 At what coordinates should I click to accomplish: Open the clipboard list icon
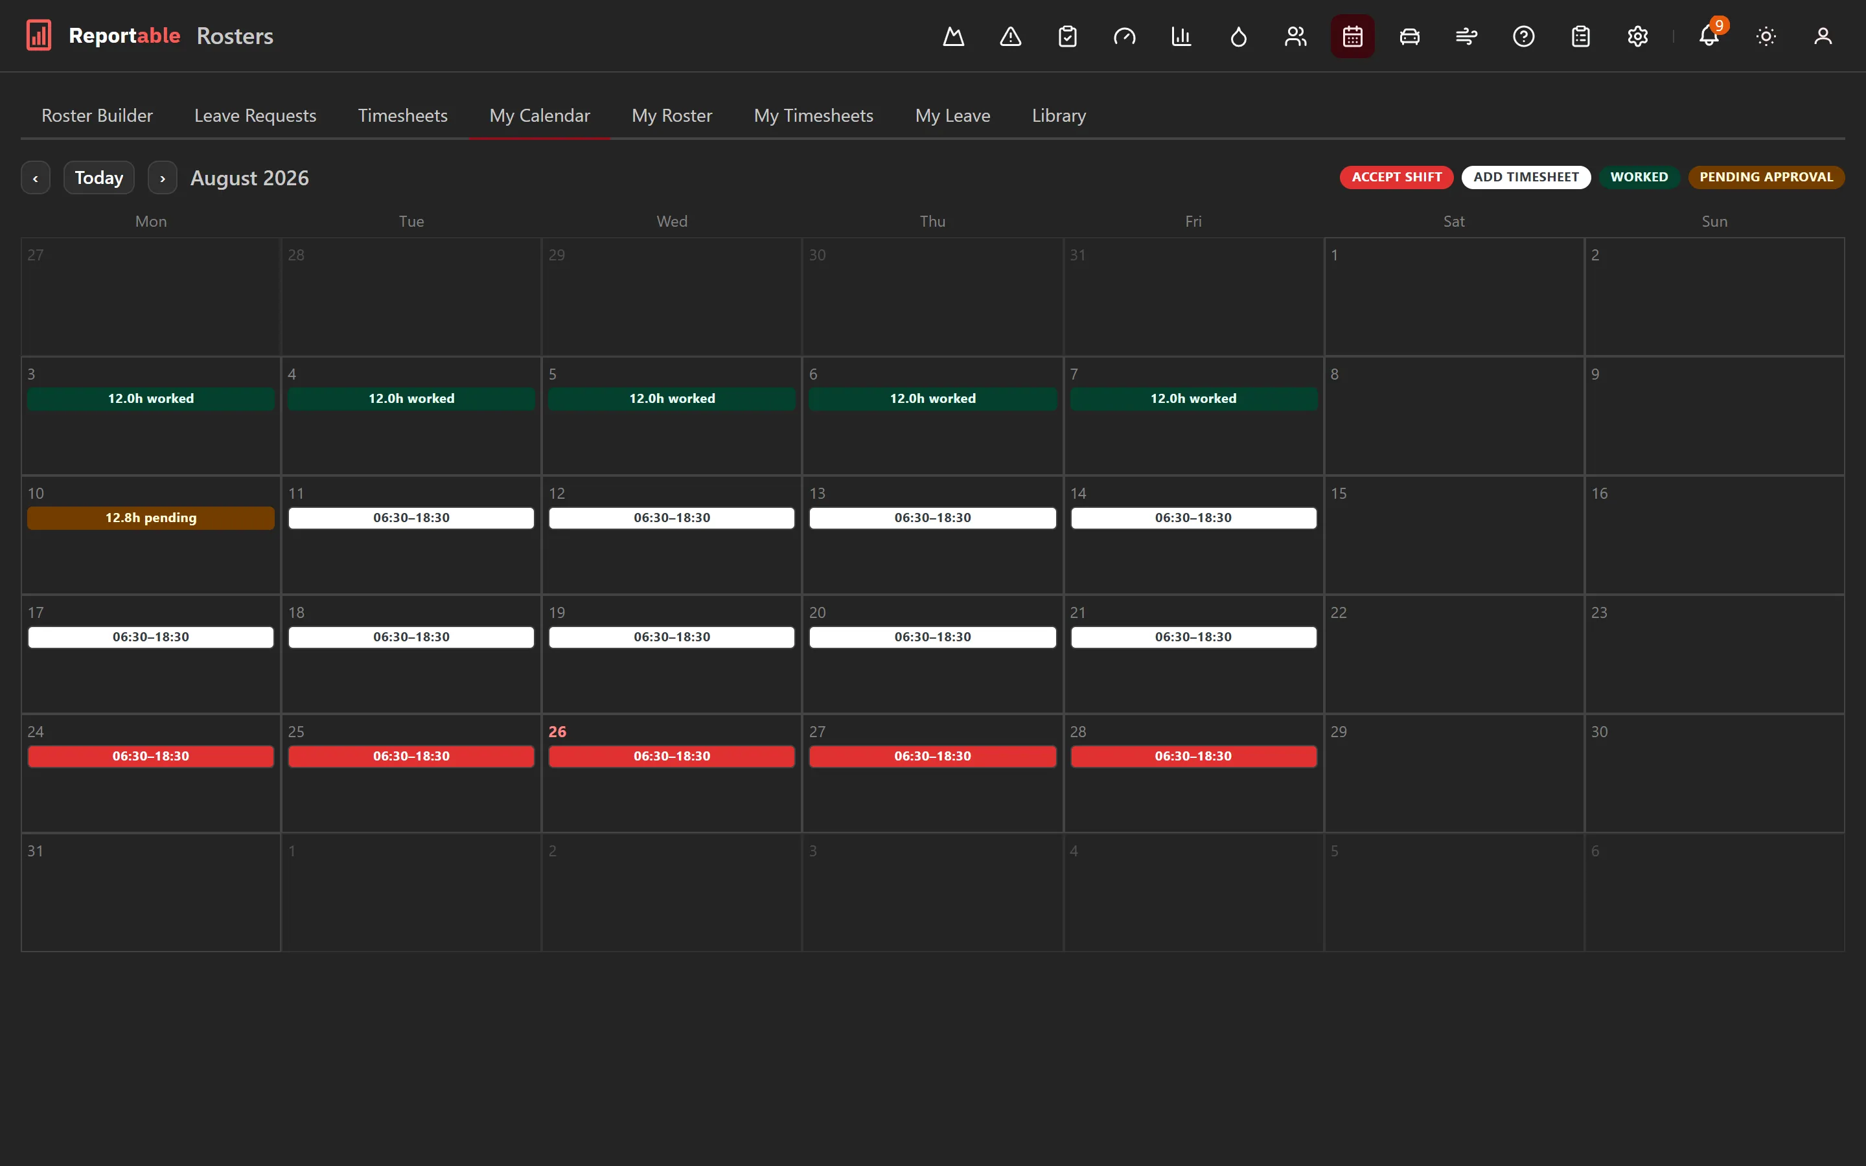[1581, 36]
